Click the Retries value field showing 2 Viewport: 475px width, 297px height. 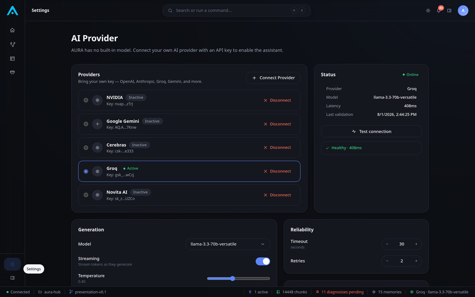tap(402, 261)
